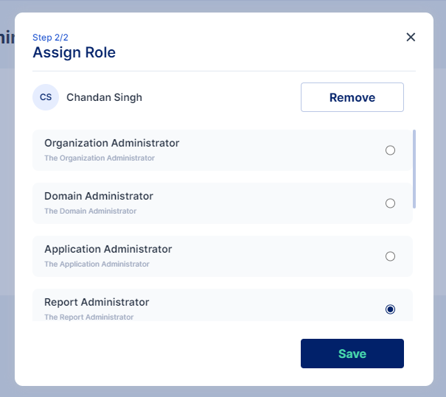The image size is (446, 397).
Task: Click the Step 2/2 indicator
Action: click(x=50, y=37)
